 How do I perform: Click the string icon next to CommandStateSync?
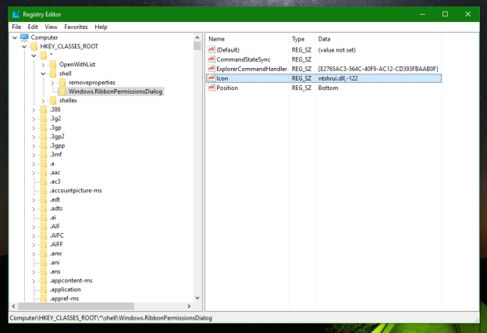[211, 59]
